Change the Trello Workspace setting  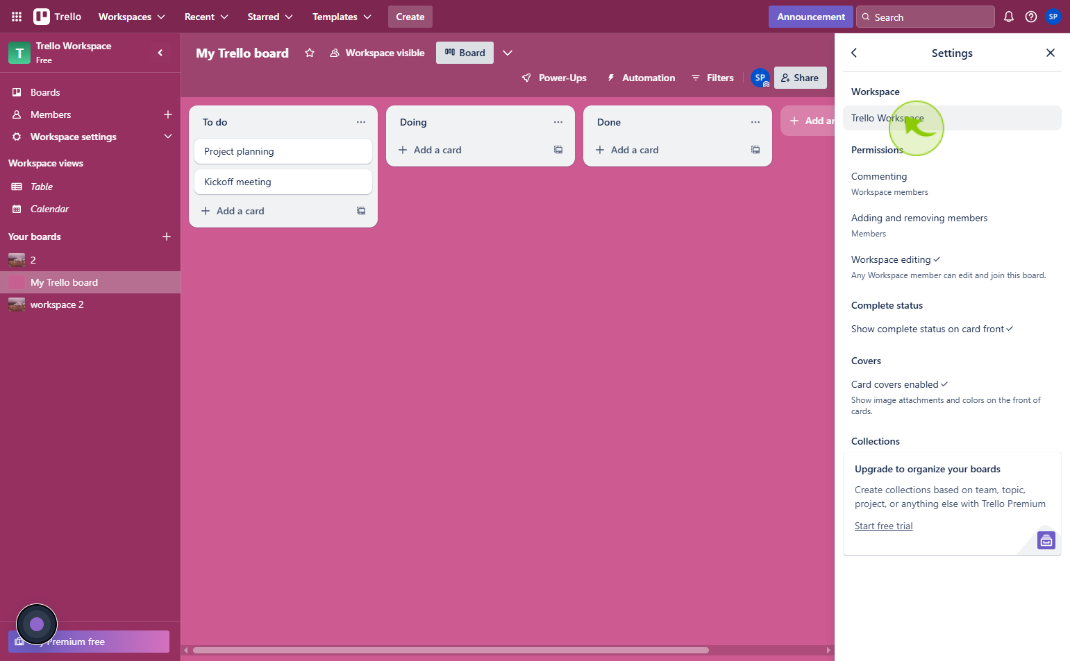point(952,118)
